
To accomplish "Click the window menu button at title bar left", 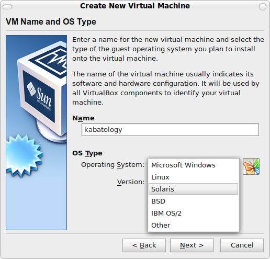I will pos(7,7).
